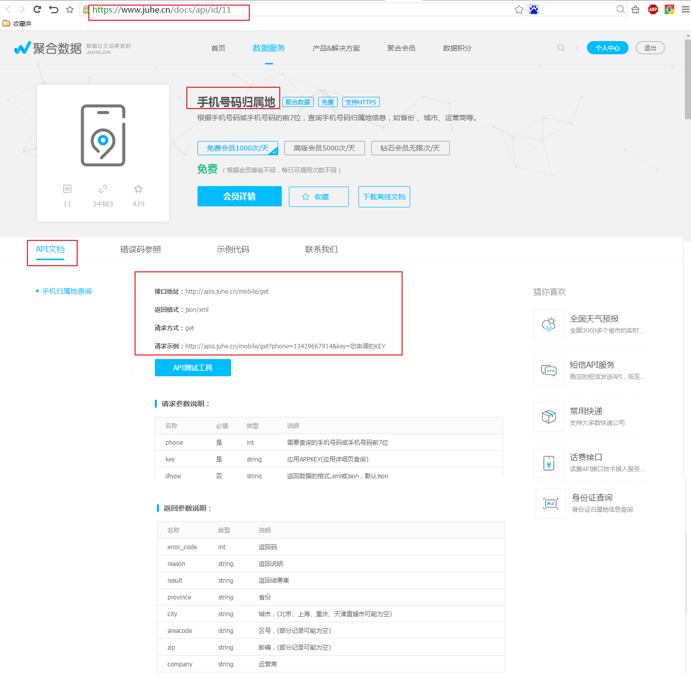Click the API测试工具 button
691x677 pixels.
pyautogui.click(x=193, y=368)
